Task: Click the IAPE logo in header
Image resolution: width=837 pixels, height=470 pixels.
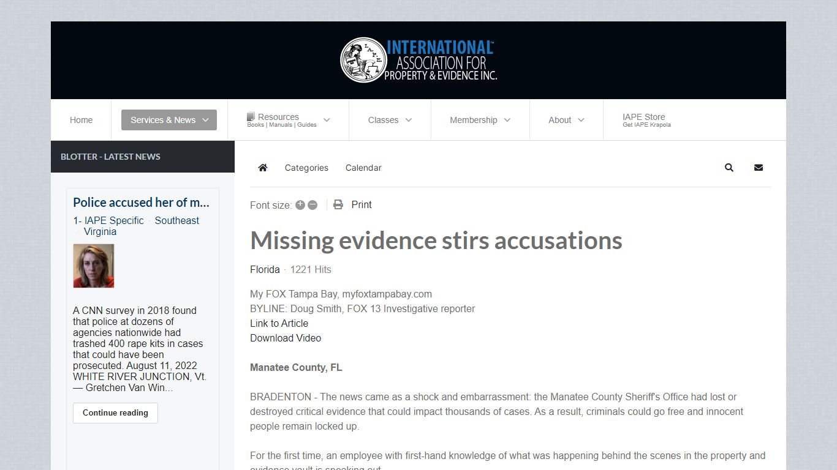Action: click(418, 60)
